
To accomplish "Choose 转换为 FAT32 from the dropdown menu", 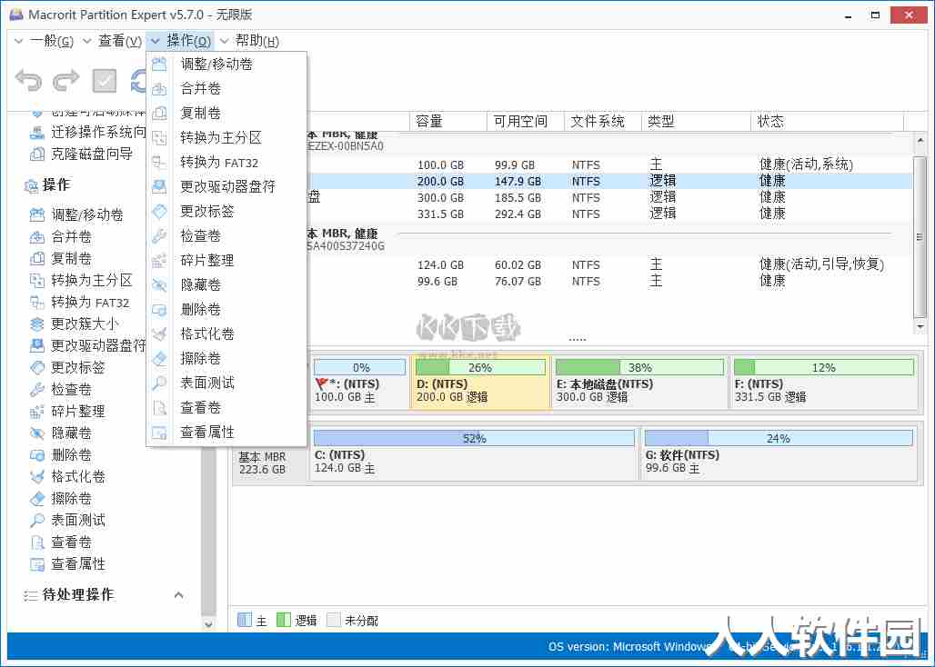I will point(219,163).
